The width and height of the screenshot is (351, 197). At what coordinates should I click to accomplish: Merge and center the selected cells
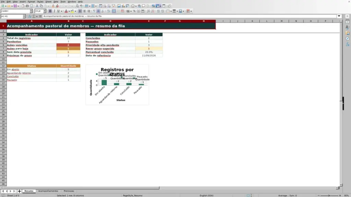coord(114,11)
